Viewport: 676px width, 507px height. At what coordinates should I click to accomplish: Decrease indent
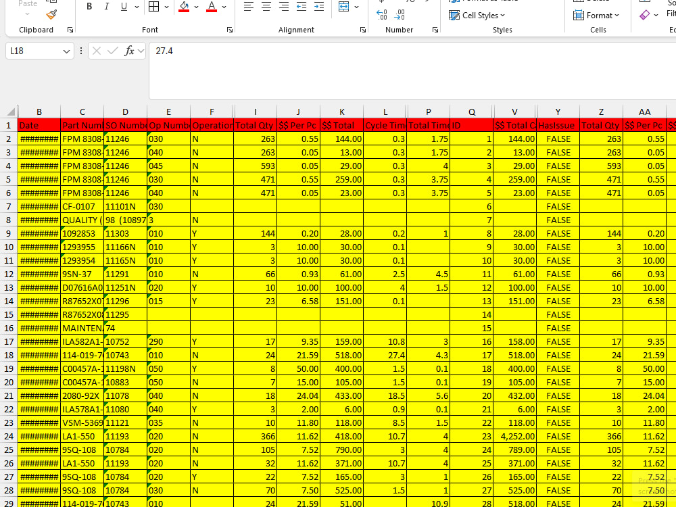tap(301, 7)
